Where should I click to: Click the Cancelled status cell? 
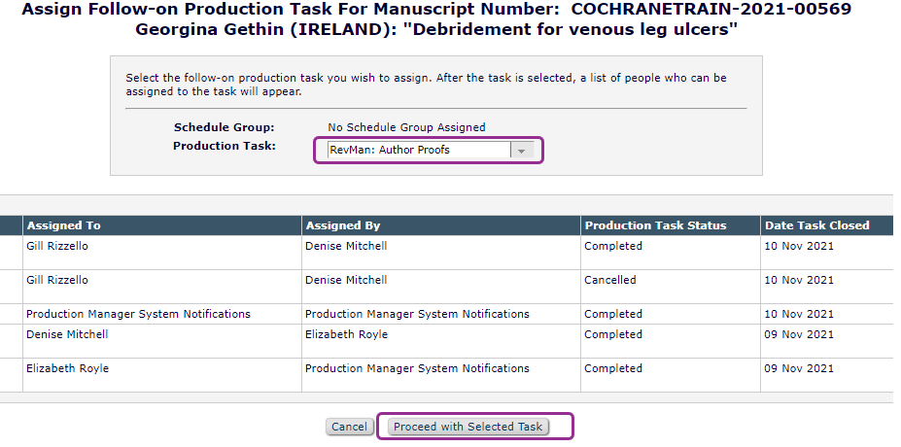pyautogui.click(x=610, y=280)
